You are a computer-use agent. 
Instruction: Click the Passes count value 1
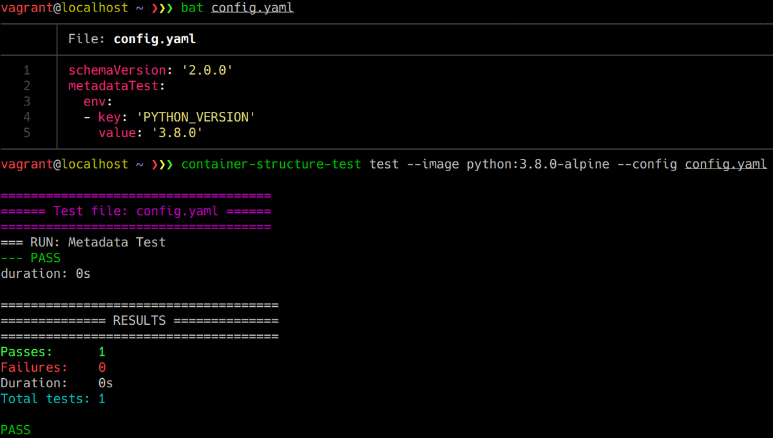[x=102, y=352]
